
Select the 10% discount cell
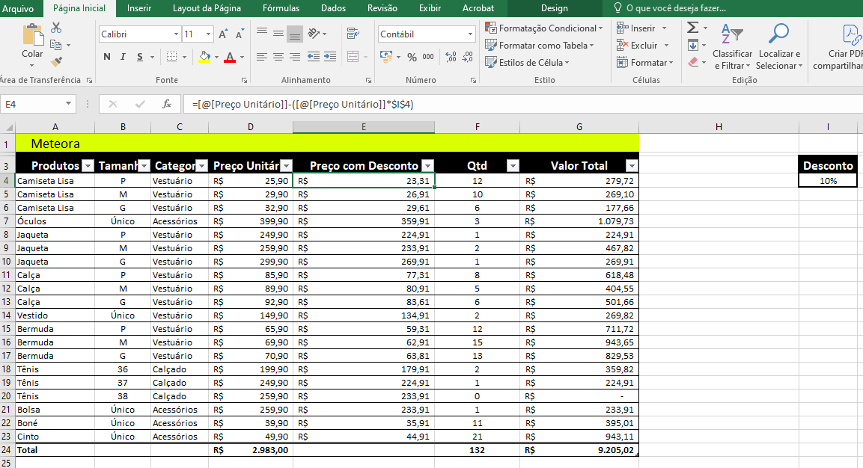(828, 180)
